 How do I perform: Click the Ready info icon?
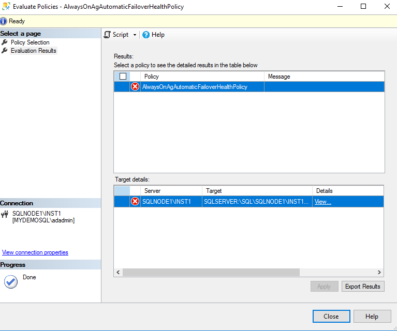[4, 21]
